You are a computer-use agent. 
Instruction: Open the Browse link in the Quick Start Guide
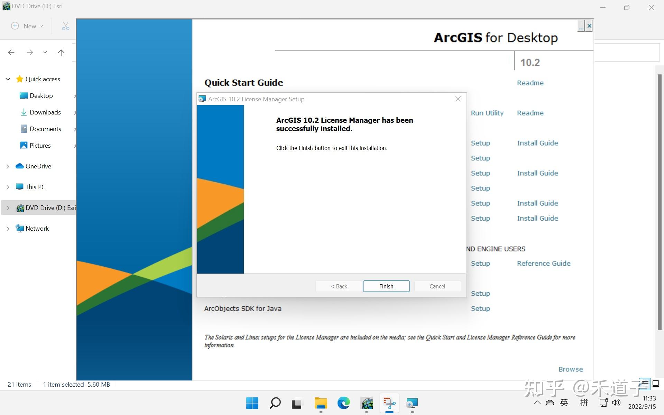click(570, 369)
